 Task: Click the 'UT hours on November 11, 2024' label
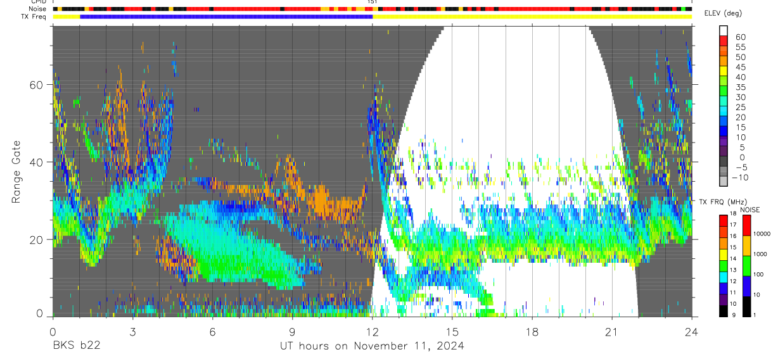click(372, 346)
